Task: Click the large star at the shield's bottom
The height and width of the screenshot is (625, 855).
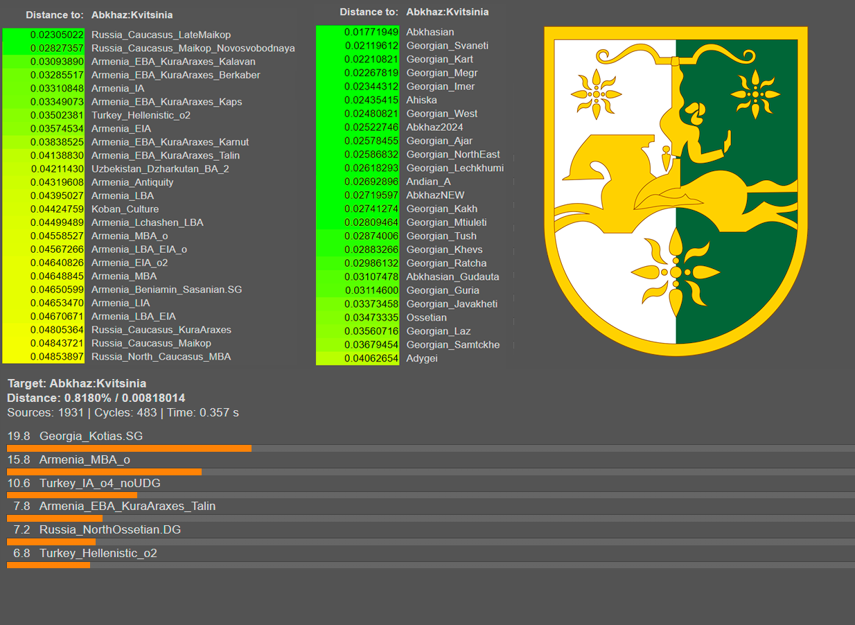Action: [675, 272]
